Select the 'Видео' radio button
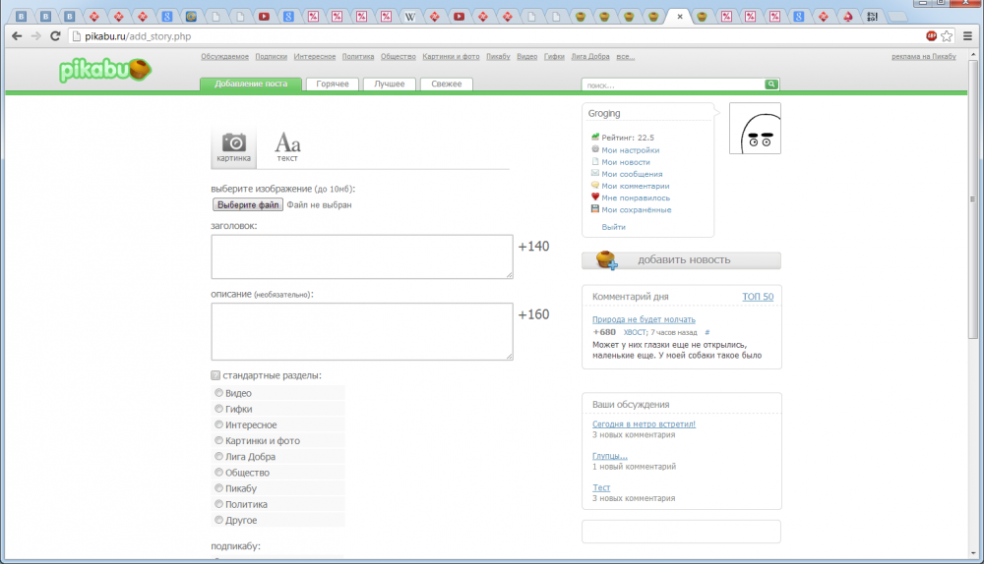Image resolution: width=984 pixels, height=564 pixels. [x=218, y=393]
